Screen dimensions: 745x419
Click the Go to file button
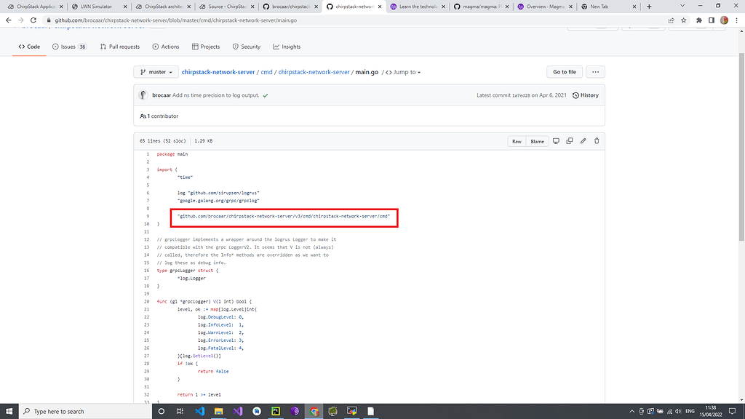(564, 72)
